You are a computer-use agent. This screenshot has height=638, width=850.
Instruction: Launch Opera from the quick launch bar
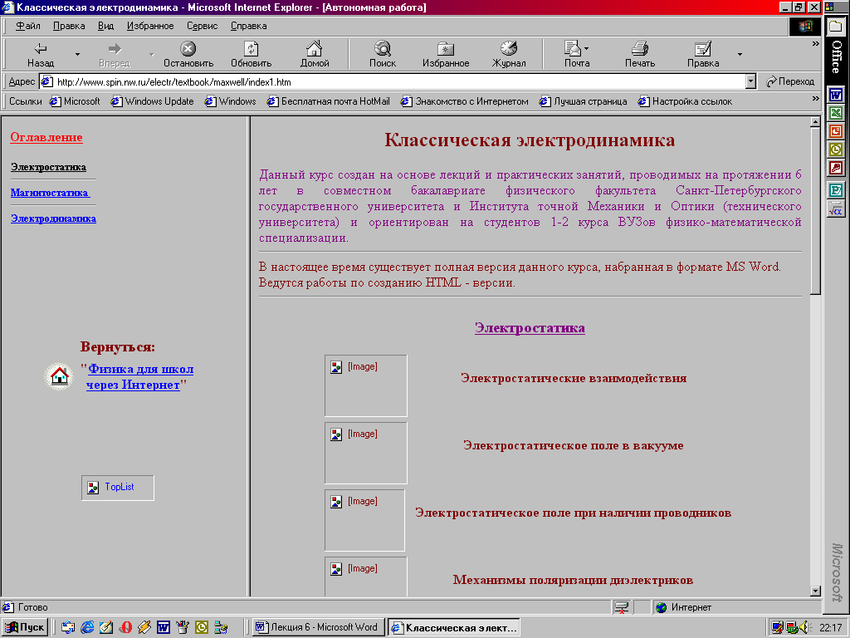coord(125,627)
